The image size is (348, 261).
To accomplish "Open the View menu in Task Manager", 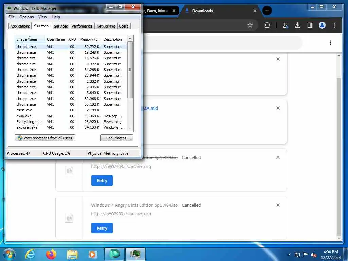I will 42,17.
